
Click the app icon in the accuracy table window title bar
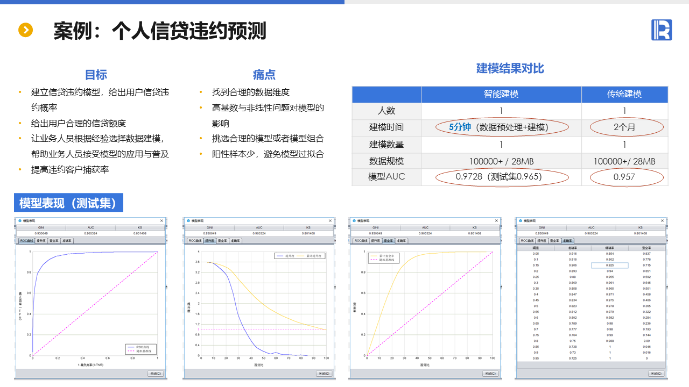[521, 221]
